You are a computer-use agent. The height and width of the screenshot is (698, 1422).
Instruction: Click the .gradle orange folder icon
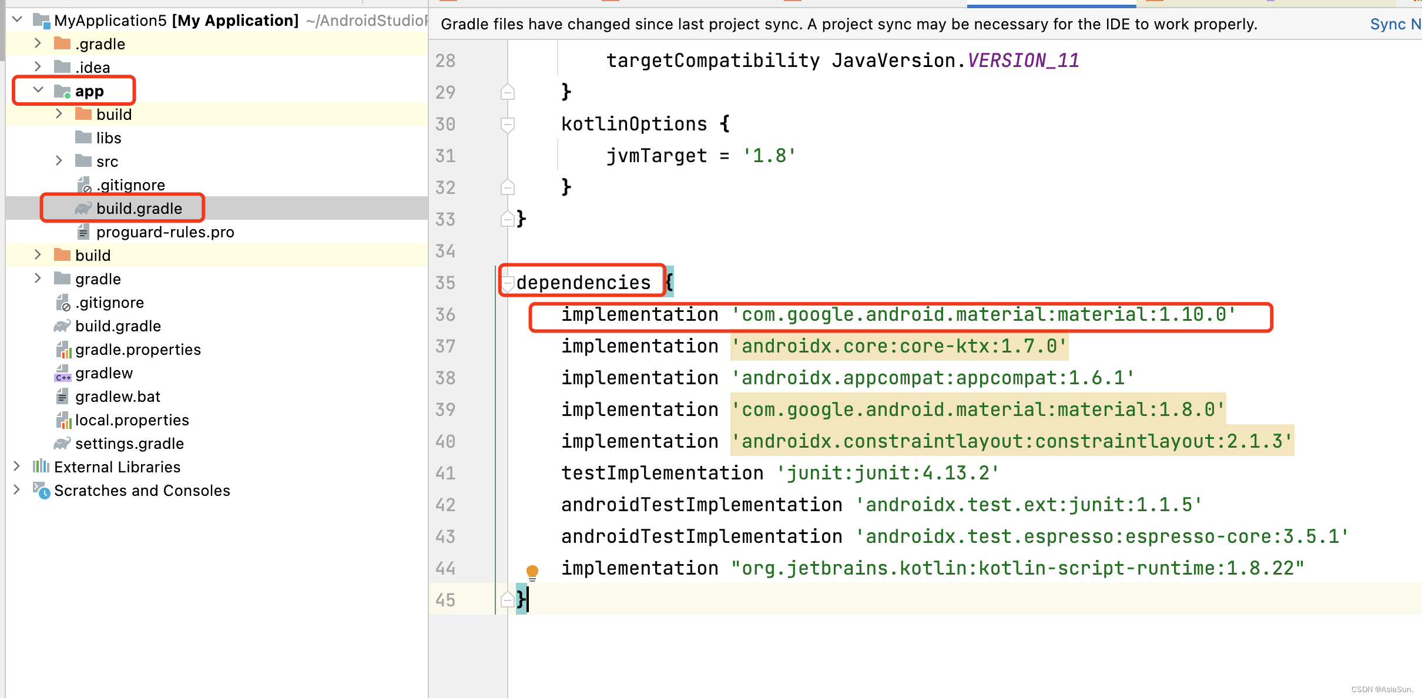point(62,43)
